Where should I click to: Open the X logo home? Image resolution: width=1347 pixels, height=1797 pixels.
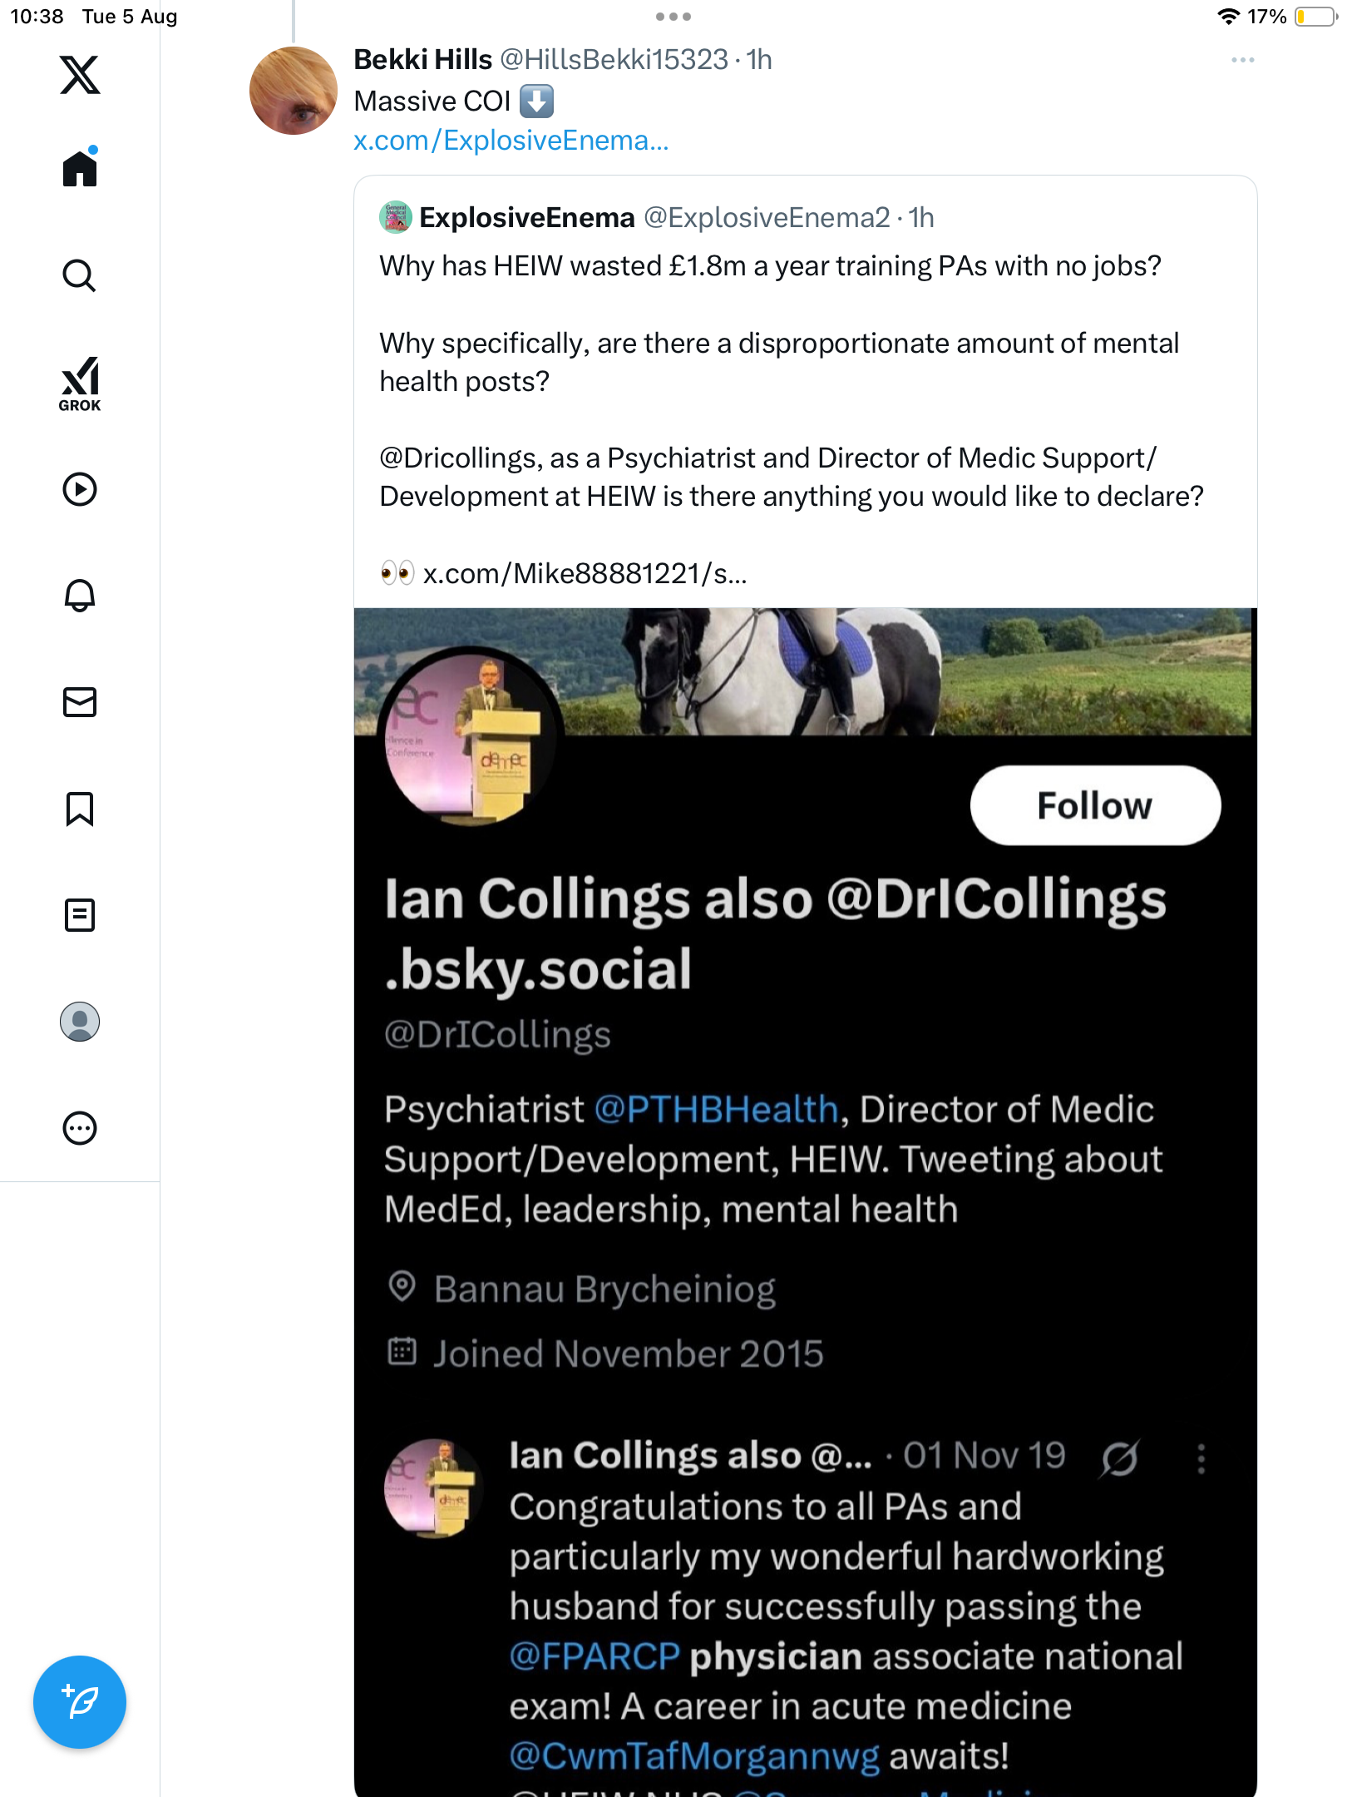(x=80, y=75)
